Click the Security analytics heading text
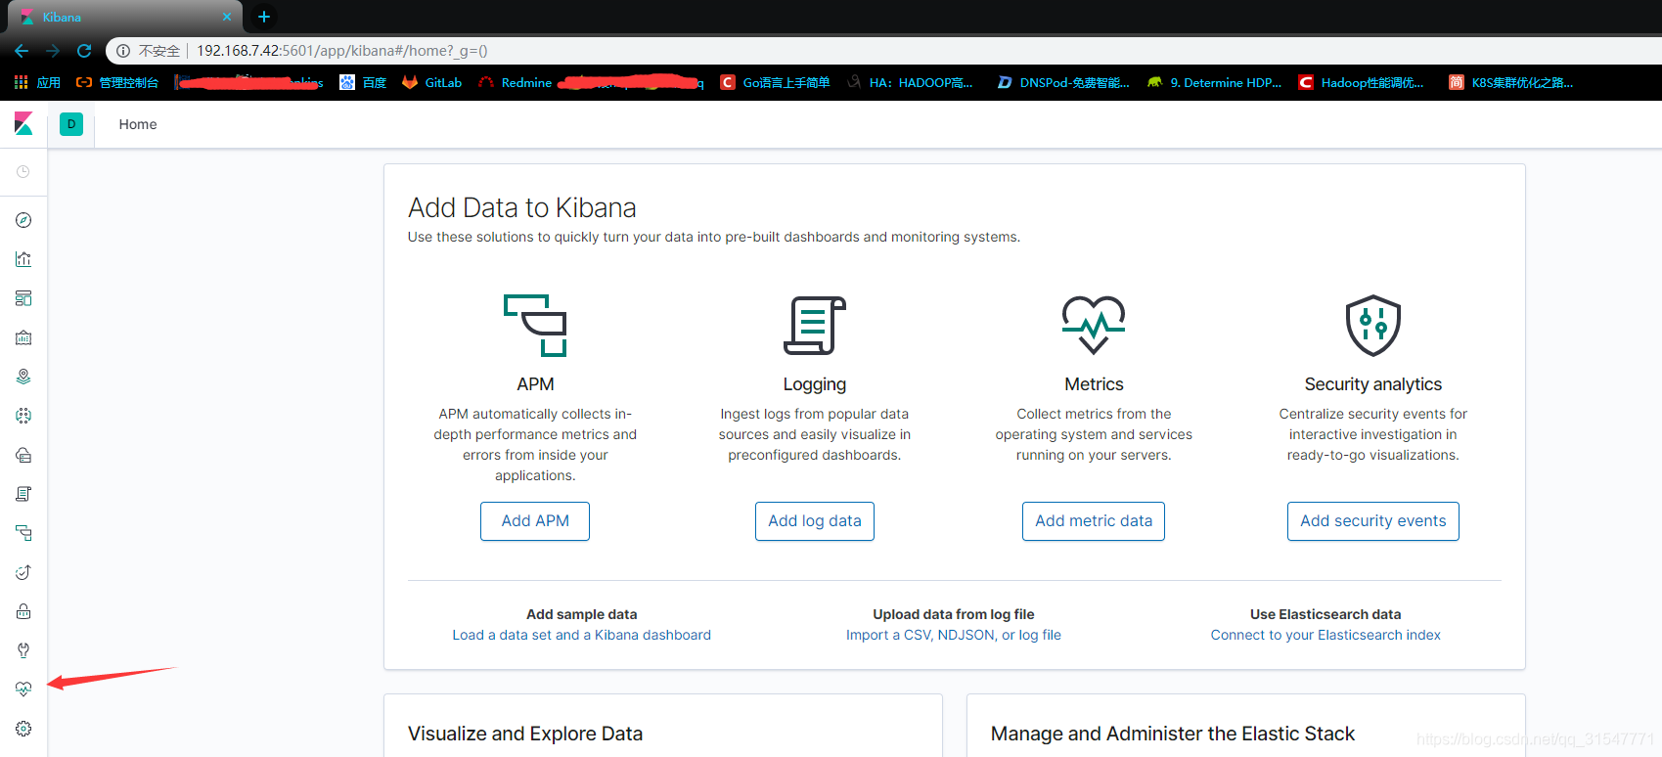Viewport: 1662px width, 757px height. 1373,384
